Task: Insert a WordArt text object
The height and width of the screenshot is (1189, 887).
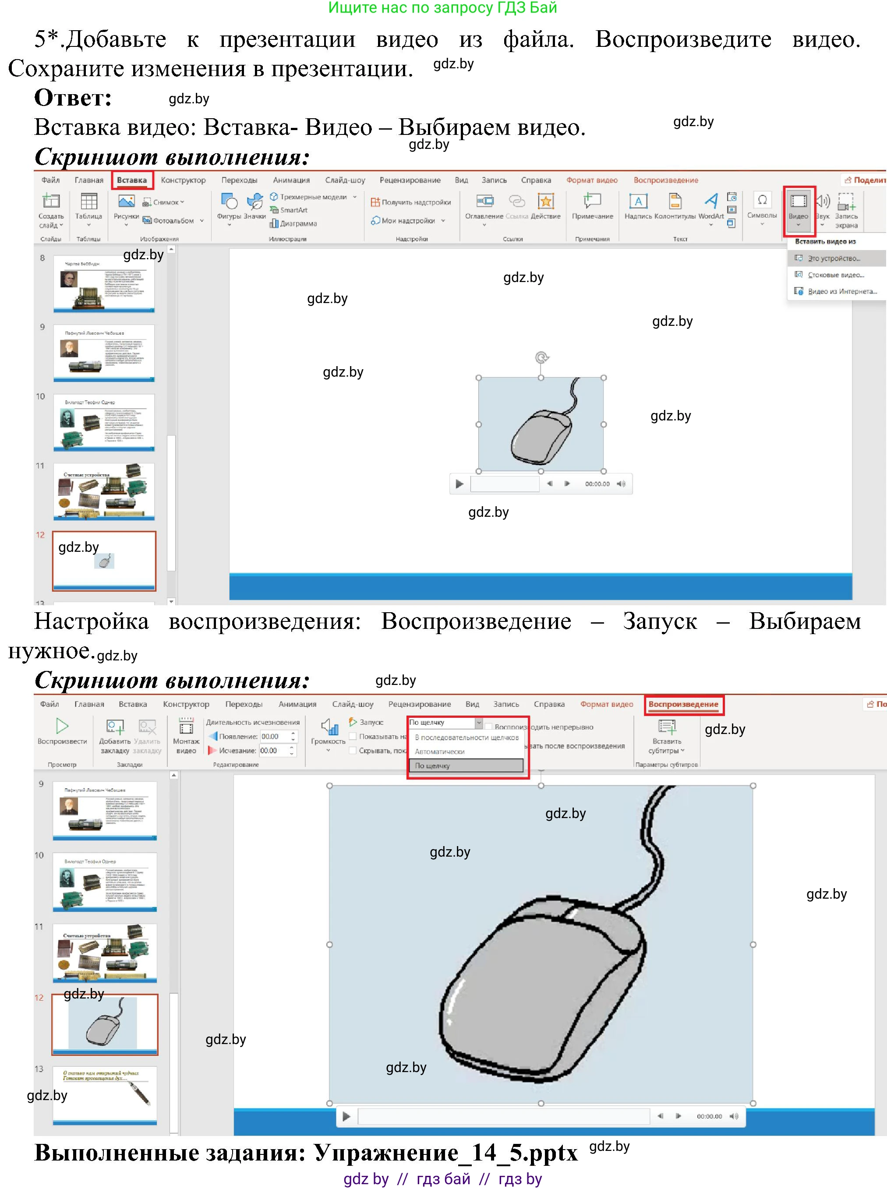Action: click(x=711, y=201)
